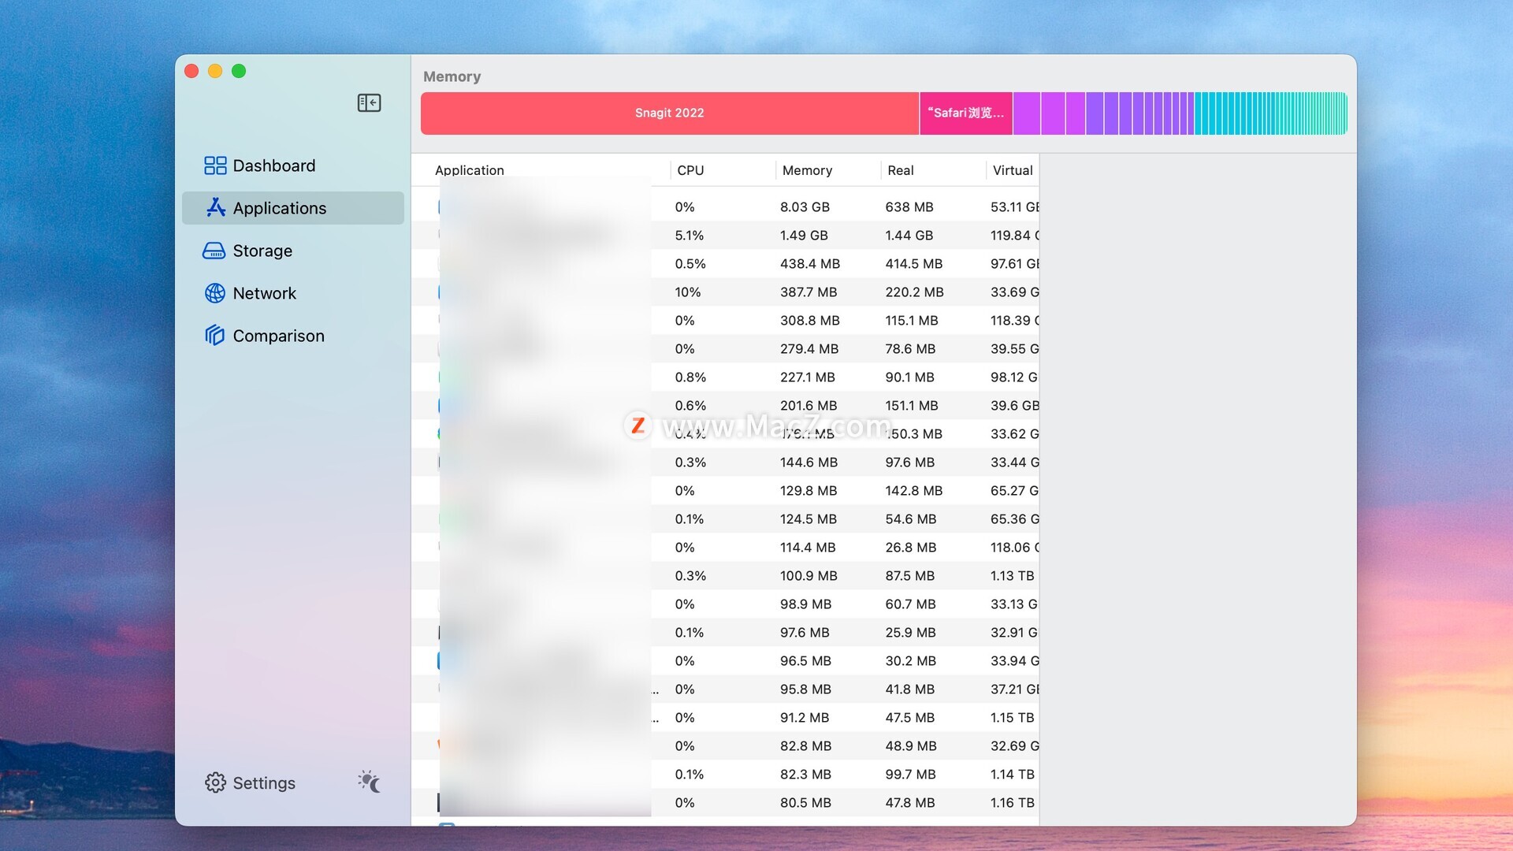The height and width of the screenshot is (851, 1513).
Task: Click the 96.5 MB memory cell
Action: (805, 661)
